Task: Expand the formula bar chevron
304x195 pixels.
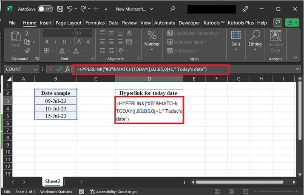Action: coord(297,69)
